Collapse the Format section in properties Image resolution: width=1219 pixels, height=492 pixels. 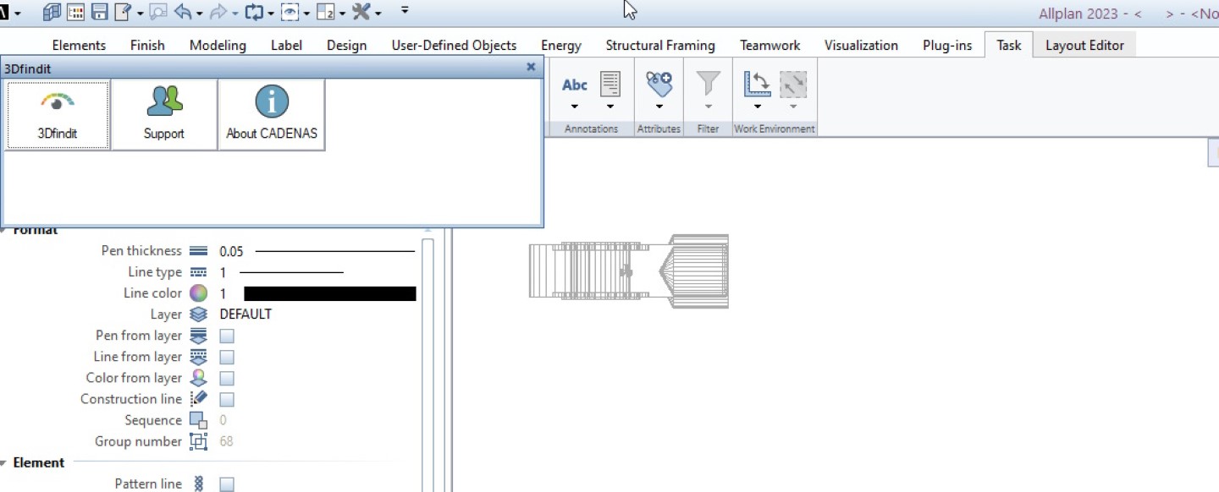pyautogui.click(x=6, y=229)
